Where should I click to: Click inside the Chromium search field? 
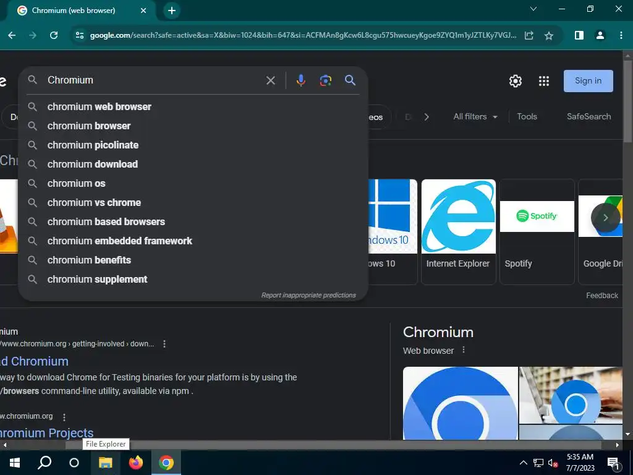[153, 80]
